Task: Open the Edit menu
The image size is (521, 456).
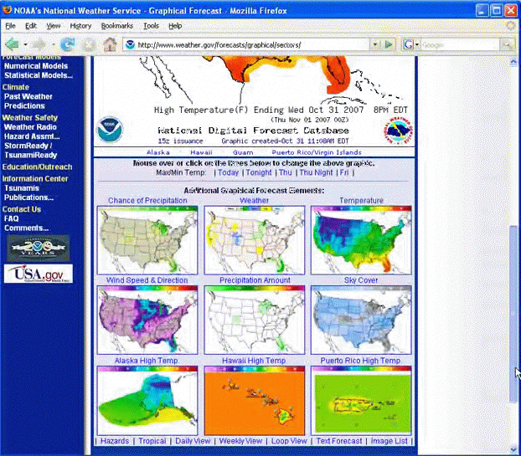Action: coord(31,26)
